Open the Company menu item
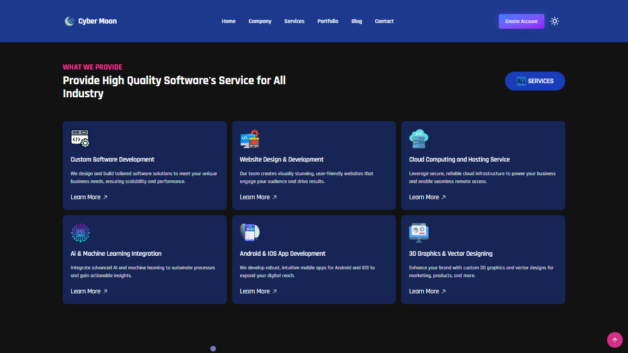 click(260, 21)
